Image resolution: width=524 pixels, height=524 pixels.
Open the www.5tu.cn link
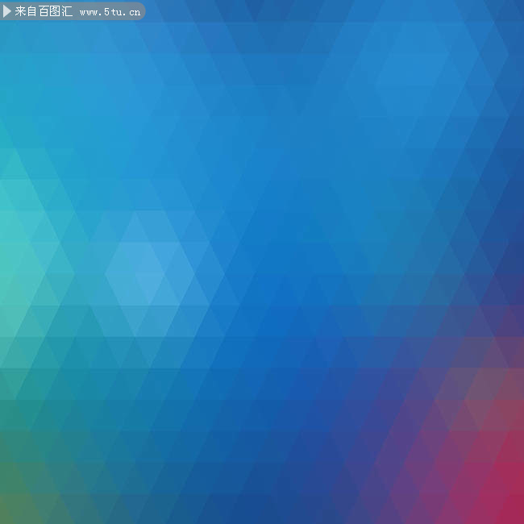pos(110,12)
